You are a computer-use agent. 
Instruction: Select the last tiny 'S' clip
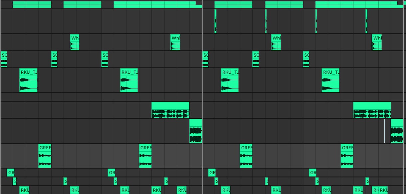tap(367, 181)
